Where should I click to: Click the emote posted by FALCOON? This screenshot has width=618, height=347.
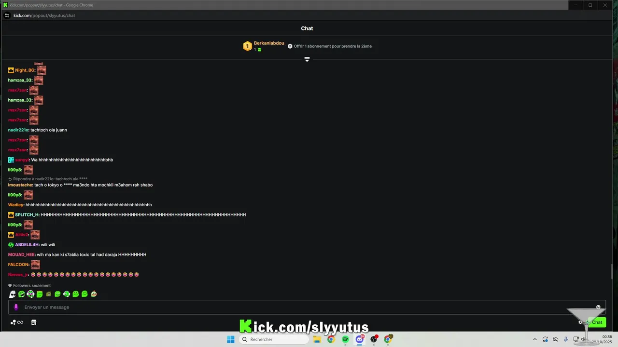tap(35, 265)
